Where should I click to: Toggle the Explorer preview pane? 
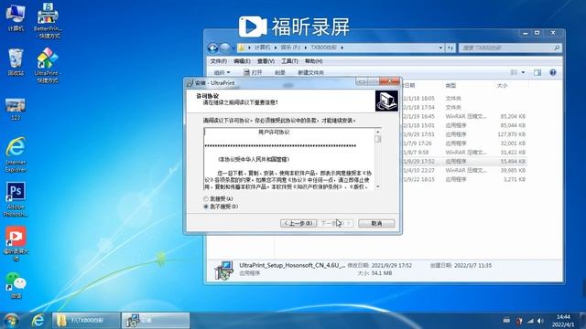tap(537, 72)
